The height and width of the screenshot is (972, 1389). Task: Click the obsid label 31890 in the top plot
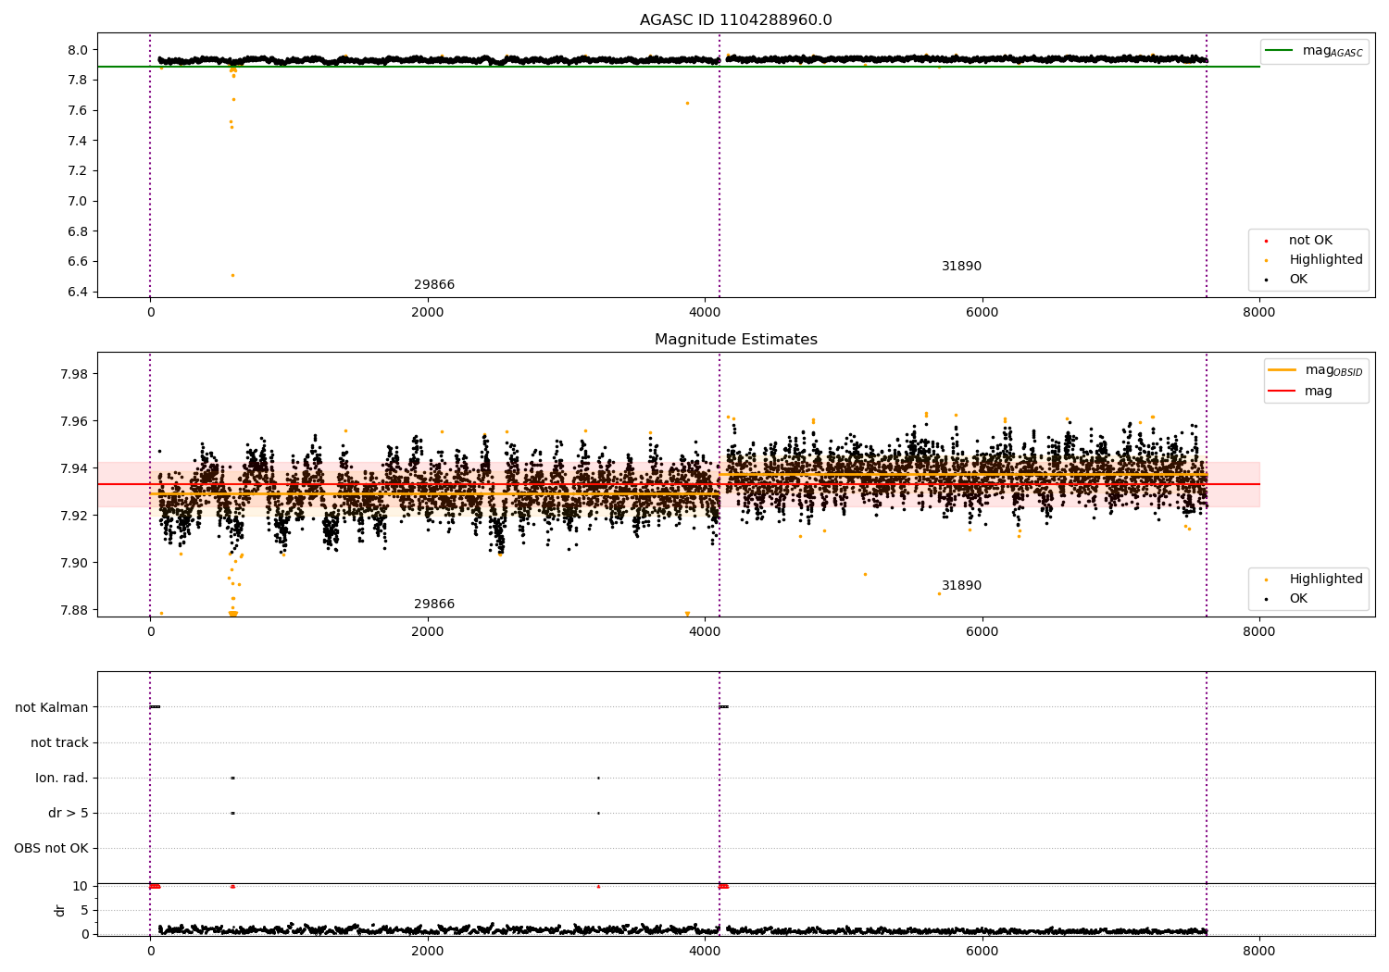tap(961, 267)
